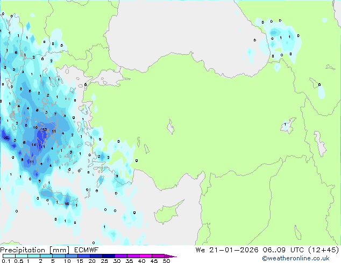The width and height of the screenshot is (341, 263).
Task: Click the 45–50 mm legend color box
Action: click(158, 256)
